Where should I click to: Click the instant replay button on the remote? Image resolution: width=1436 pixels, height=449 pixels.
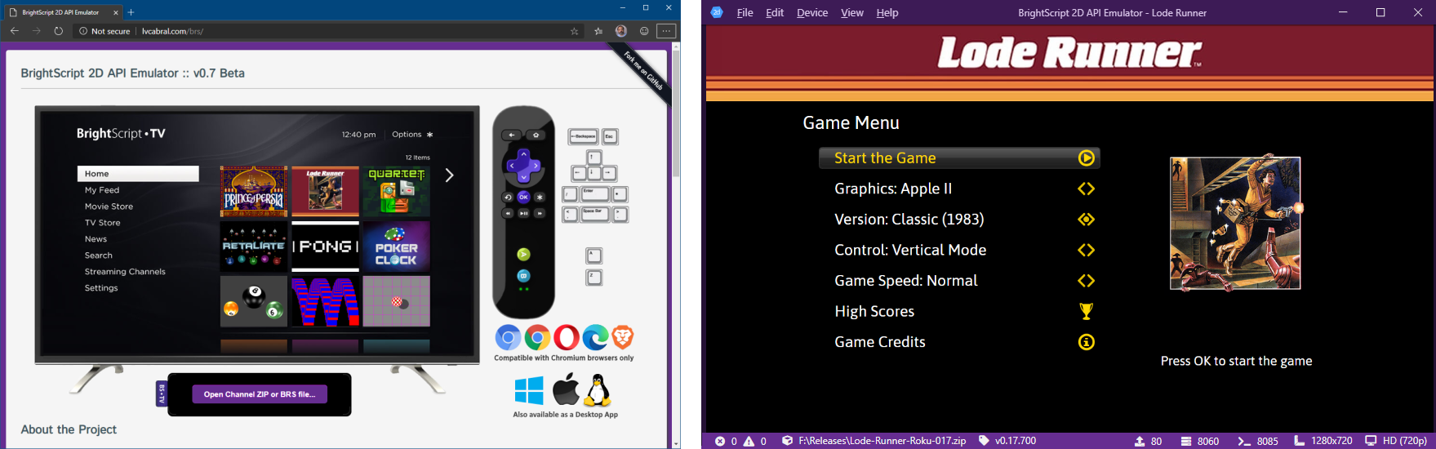508,197
